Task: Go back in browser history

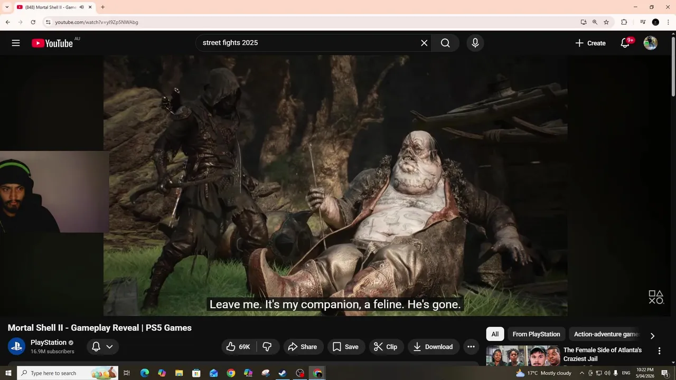Action: click(7, 22)
